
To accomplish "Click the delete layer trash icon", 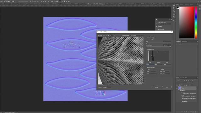I will 195,112.
